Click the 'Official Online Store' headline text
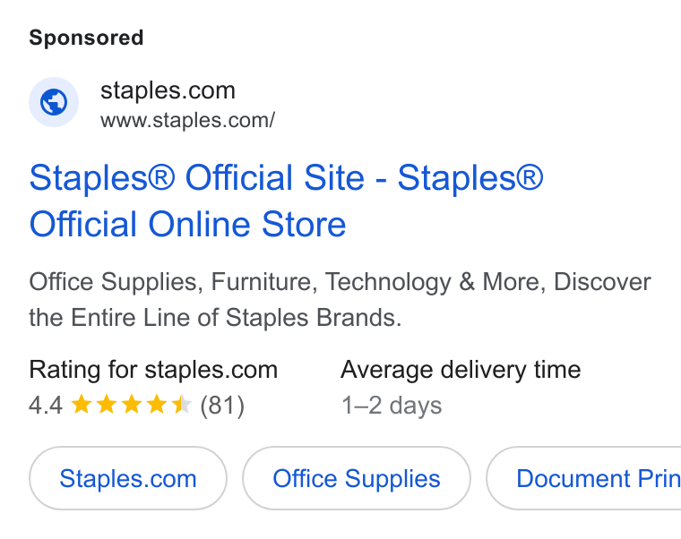The height and width of the screenshot is (539, 681). click(187, 224)
